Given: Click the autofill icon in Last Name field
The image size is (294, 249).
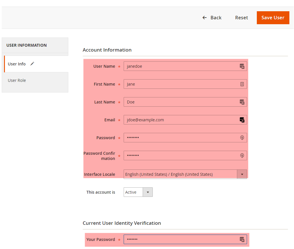Looking at the screenshot, I should coord(242,102).
